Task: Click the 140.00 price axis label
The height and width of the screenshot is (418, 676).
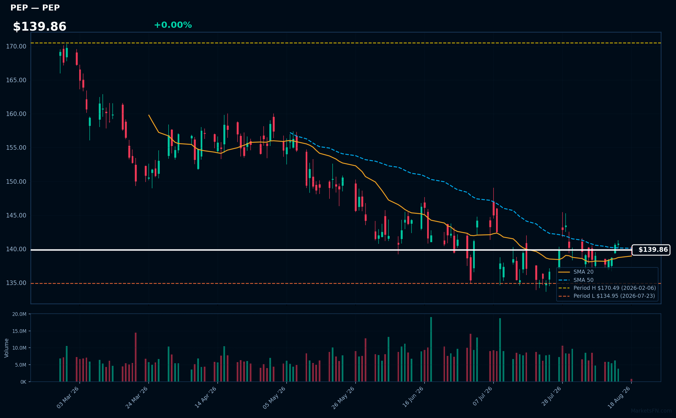Action: coord(16,249)
